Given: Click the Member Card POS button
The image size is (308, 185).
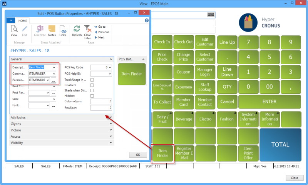Looking at the screenshot, I should (x=184, y=102).
